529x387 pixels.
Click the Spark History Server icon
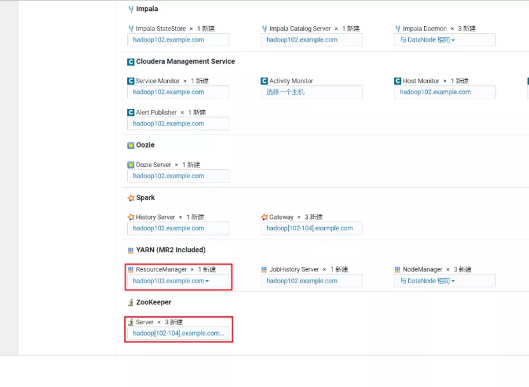coord(131,217)
